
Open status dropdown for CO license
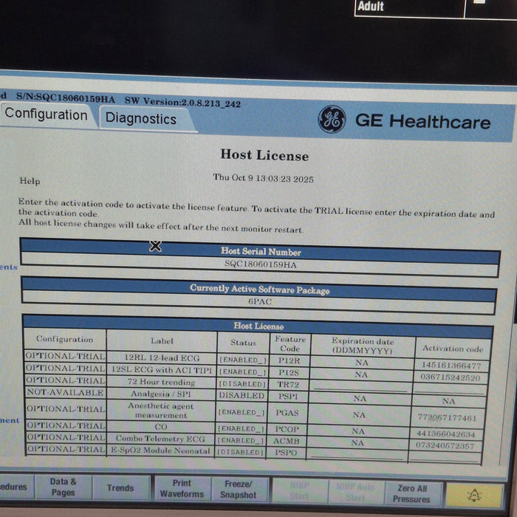[x=241, y=428]
